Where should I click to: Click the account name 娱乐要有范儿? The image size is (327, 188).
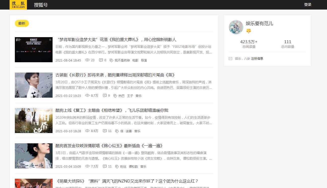[259, 23]
